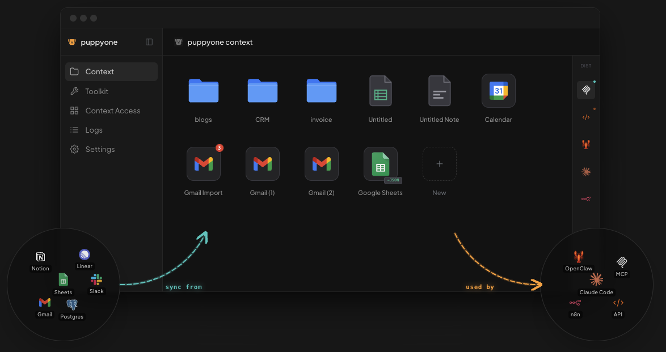The height and width of the screenshot is (352, 666).
Task: Toggle the sidebar collapse icon
Action: click(x=149, y=42)
